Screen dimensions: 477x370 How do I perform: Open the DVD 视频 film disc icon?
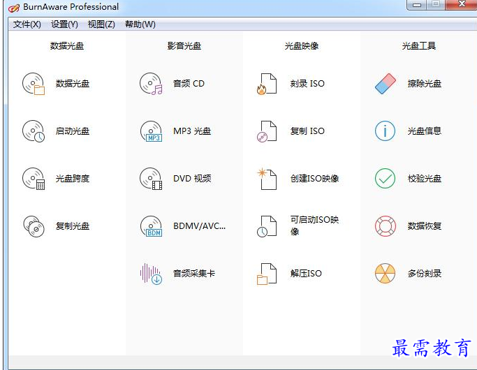151,179
